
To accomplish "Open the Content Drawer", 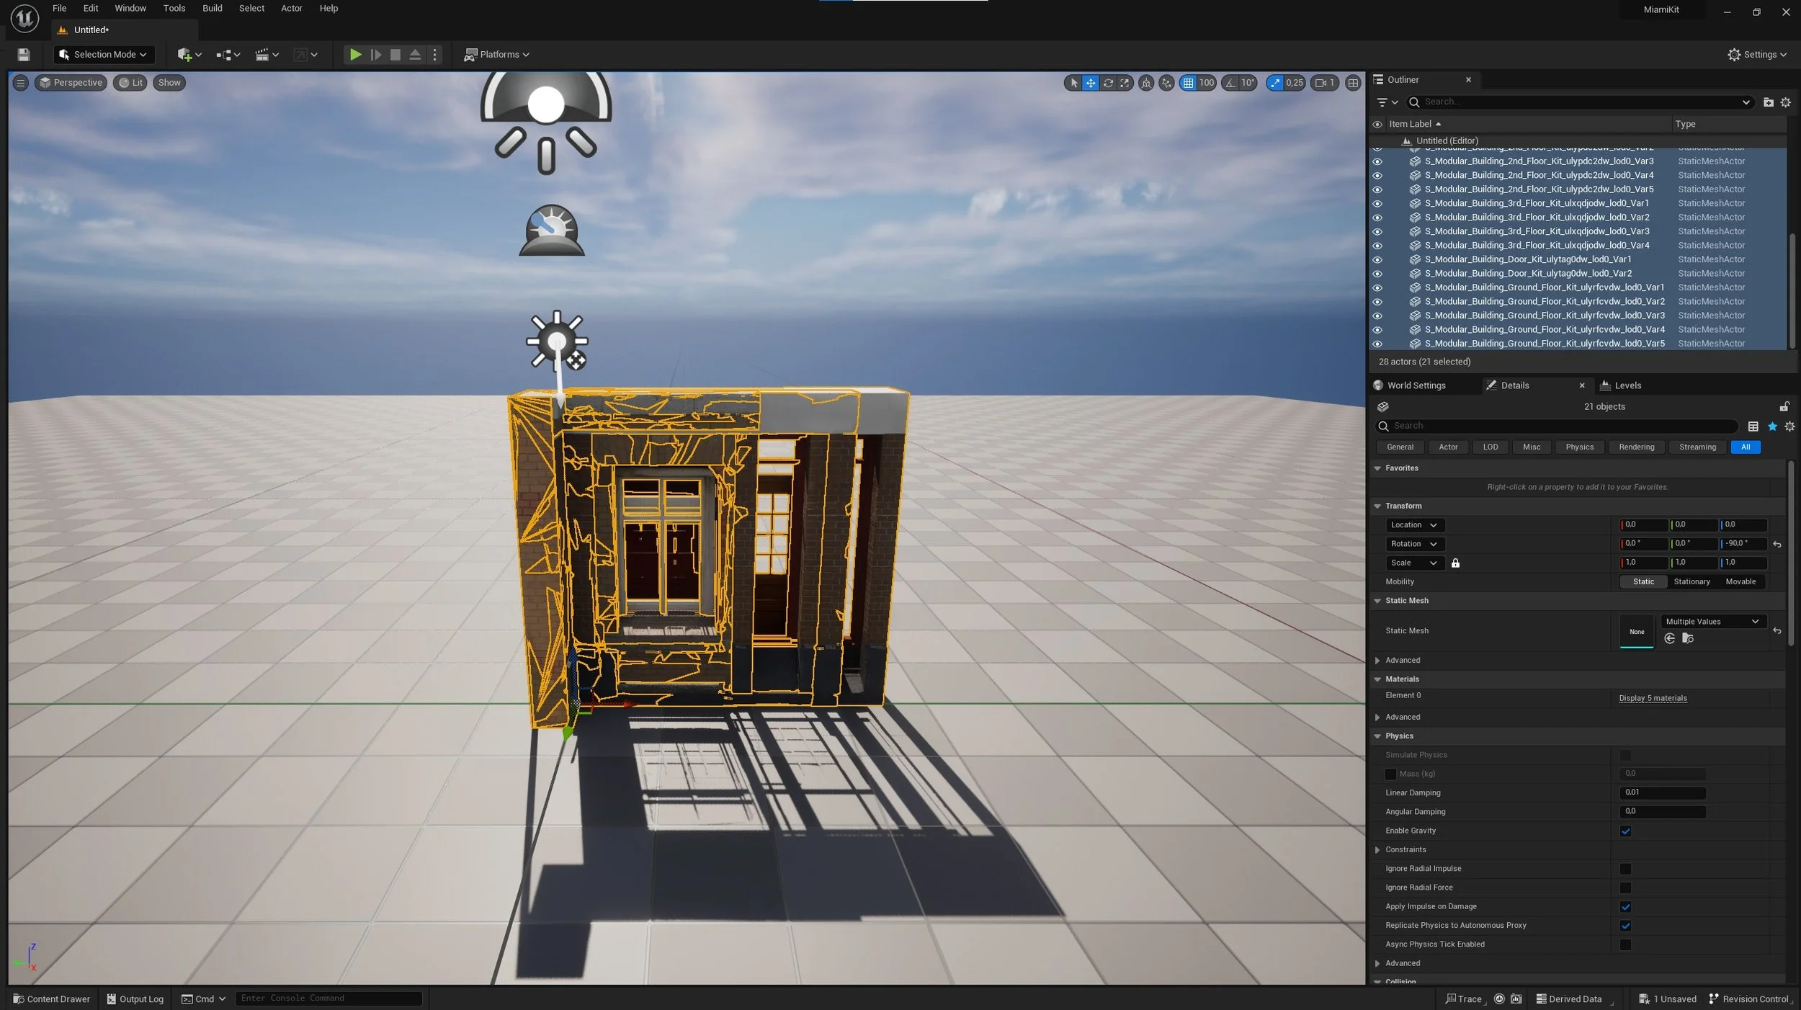I will point(51,999).
